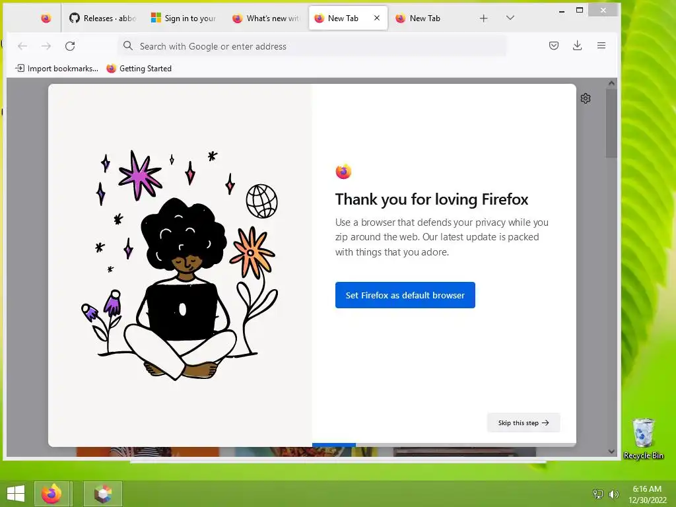Open the Getting Started bookmark
676x507 pixels.
[x=139, y=69]
